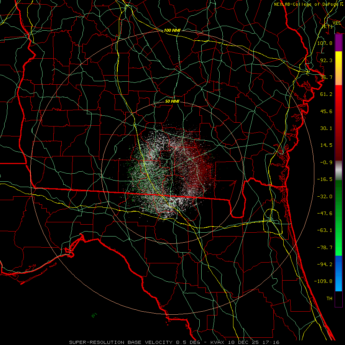Click the 76.7 legend value
345x345 pixels.
click(326, 77)
